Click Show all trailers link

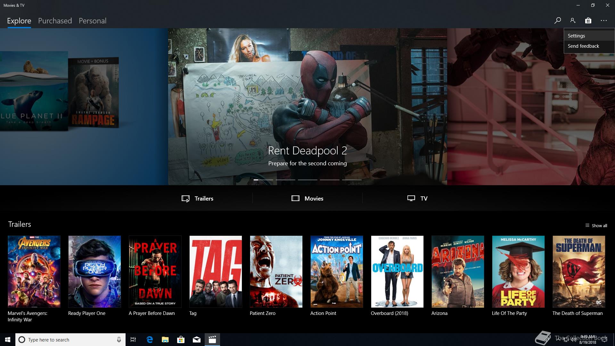(596, 226)
